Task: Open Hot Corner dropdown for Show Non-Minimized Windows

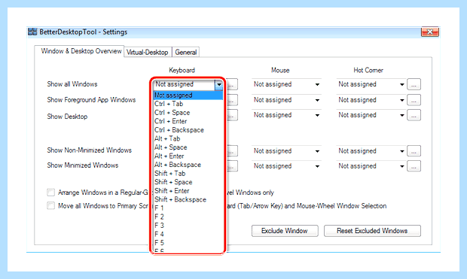Action: pyautogui.click(x=371, y=151)
